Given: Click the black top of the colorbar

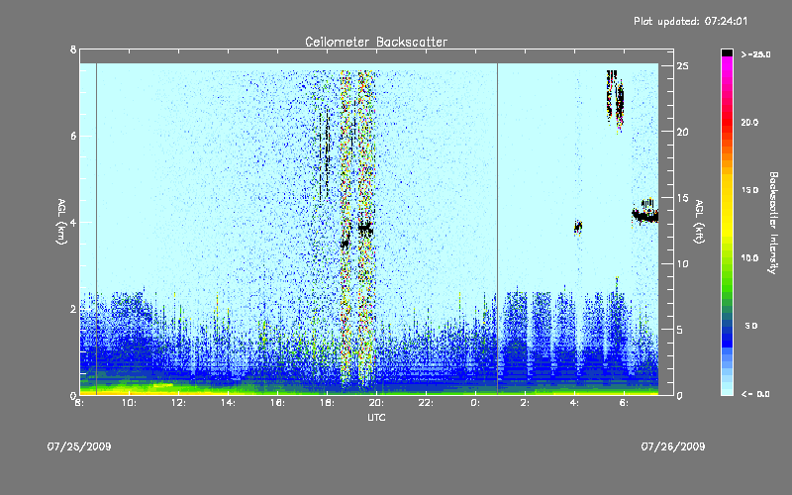Looking at the screenshot, I should click(727, 52).
